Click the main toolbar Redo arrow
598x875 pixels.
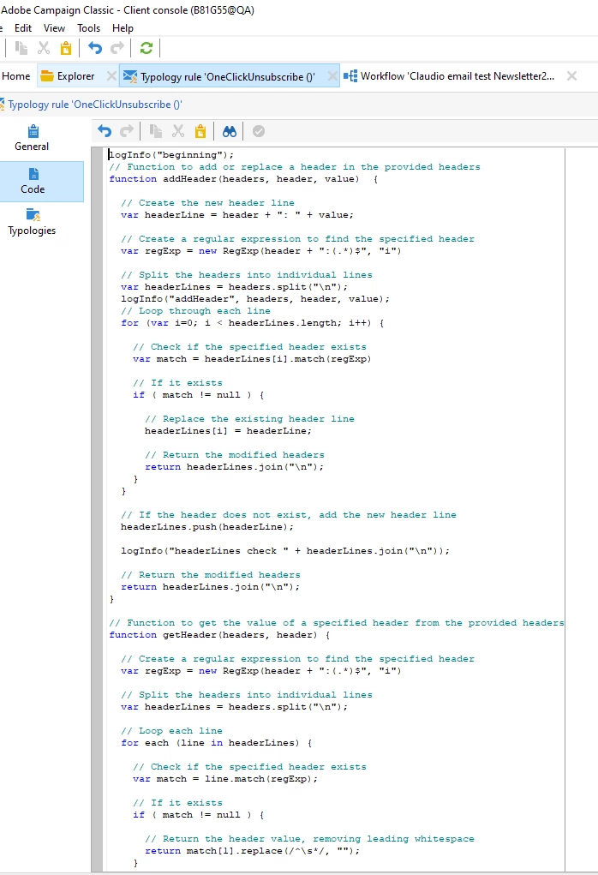[x=117, y=48]
